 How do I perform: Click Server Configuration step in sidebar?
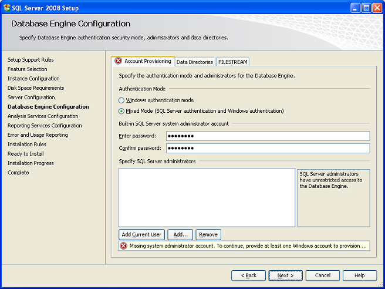coord(31,98)
